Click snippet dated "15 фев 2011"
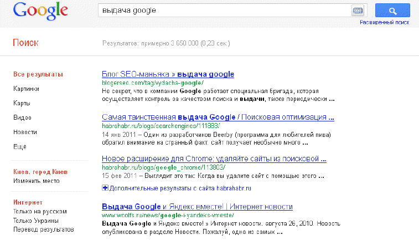 [213, 176]
